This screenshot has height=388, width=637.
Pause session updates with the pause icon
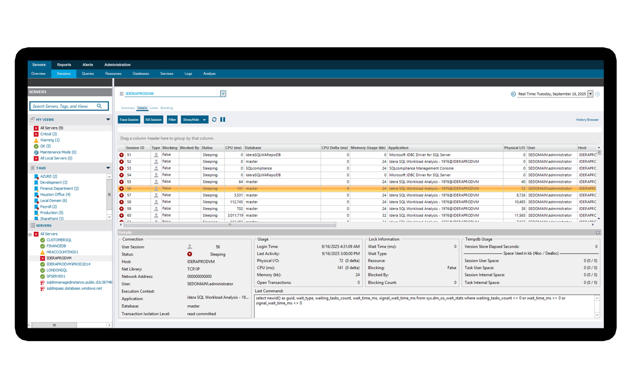point(223,120)
